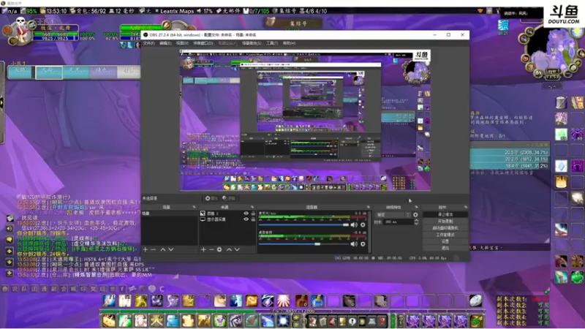Pop out the transitions dock with its corner icon
This screenshot has width=585, height=329.
pos(416,207)
